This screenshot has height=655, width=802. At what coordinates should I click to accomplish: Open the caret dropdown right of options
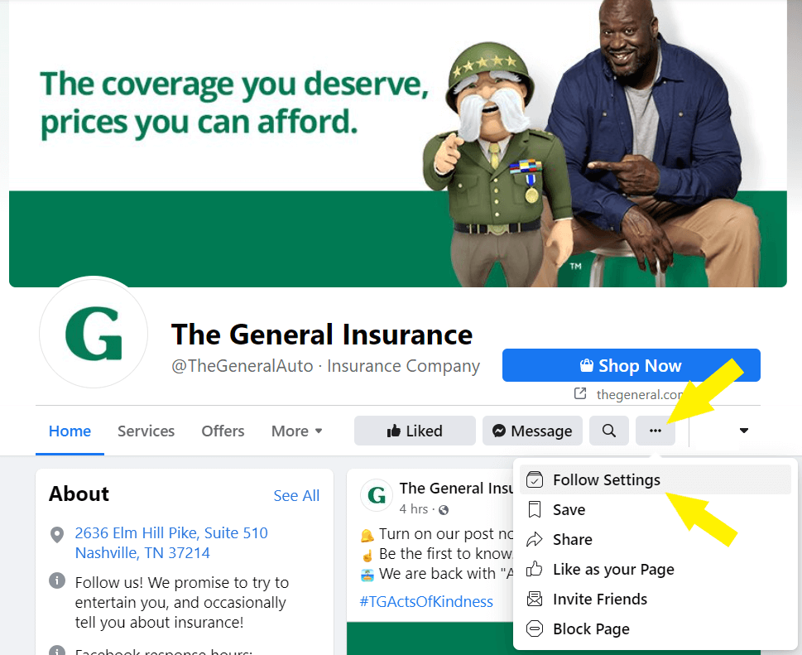click(x=744, y=431)
